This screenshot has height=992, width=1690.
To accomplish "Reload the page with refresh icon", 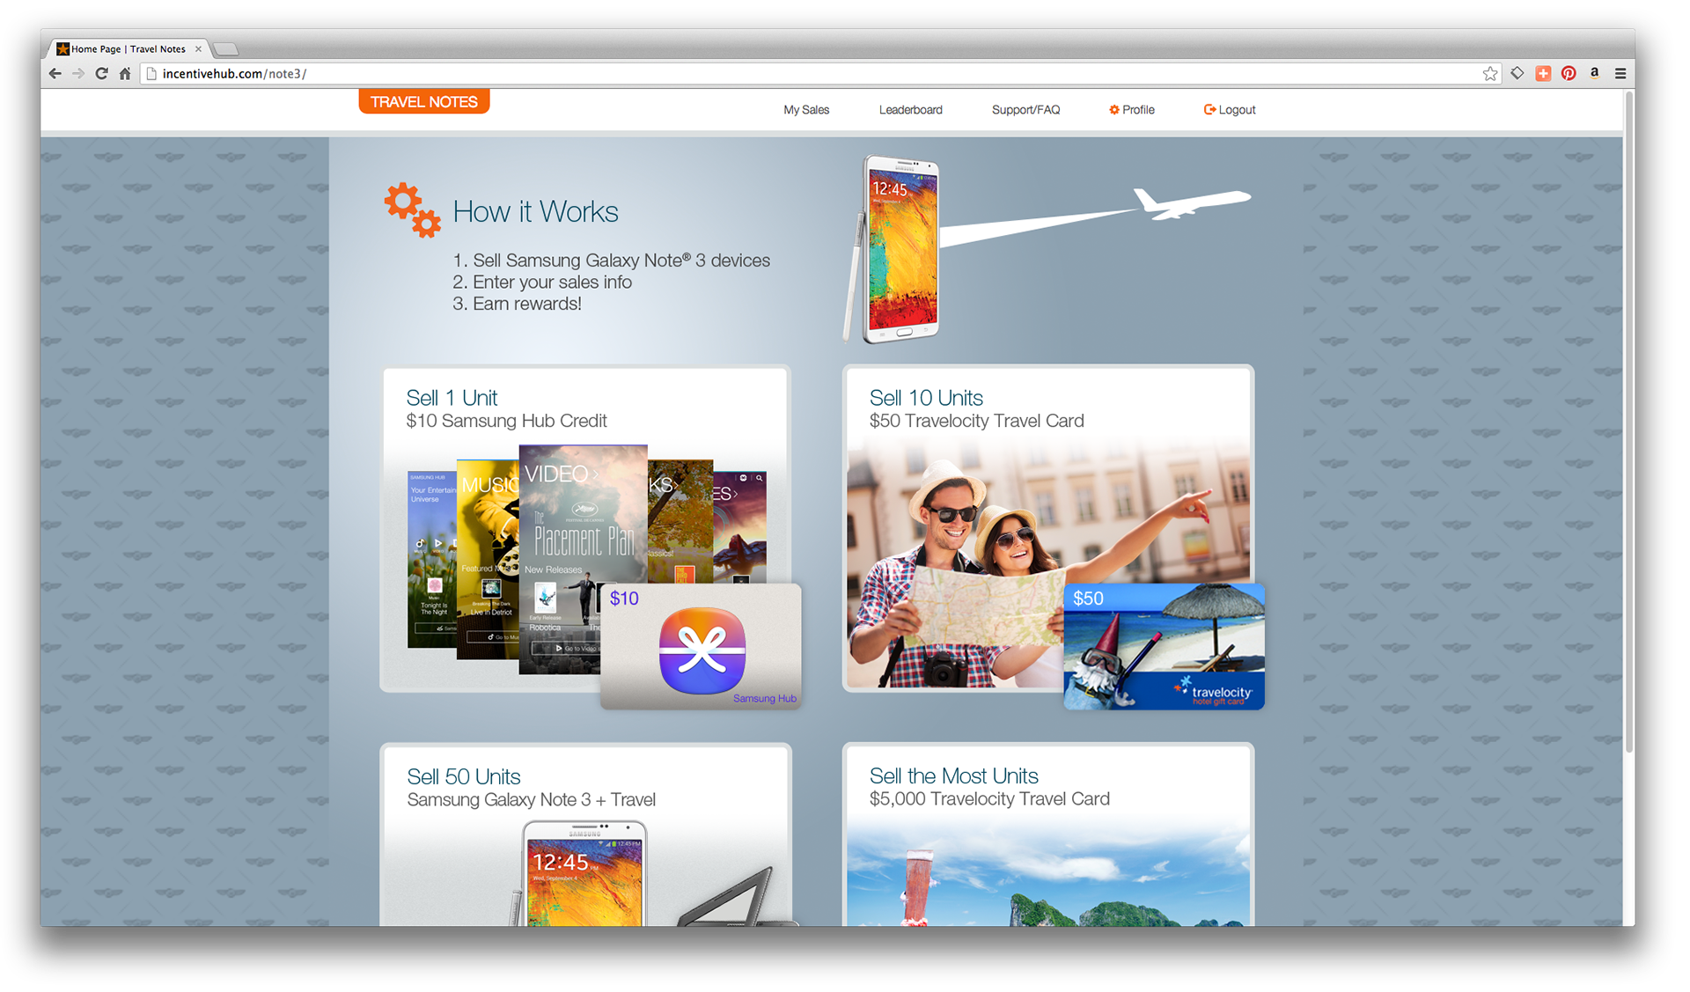I will (101, 74).
